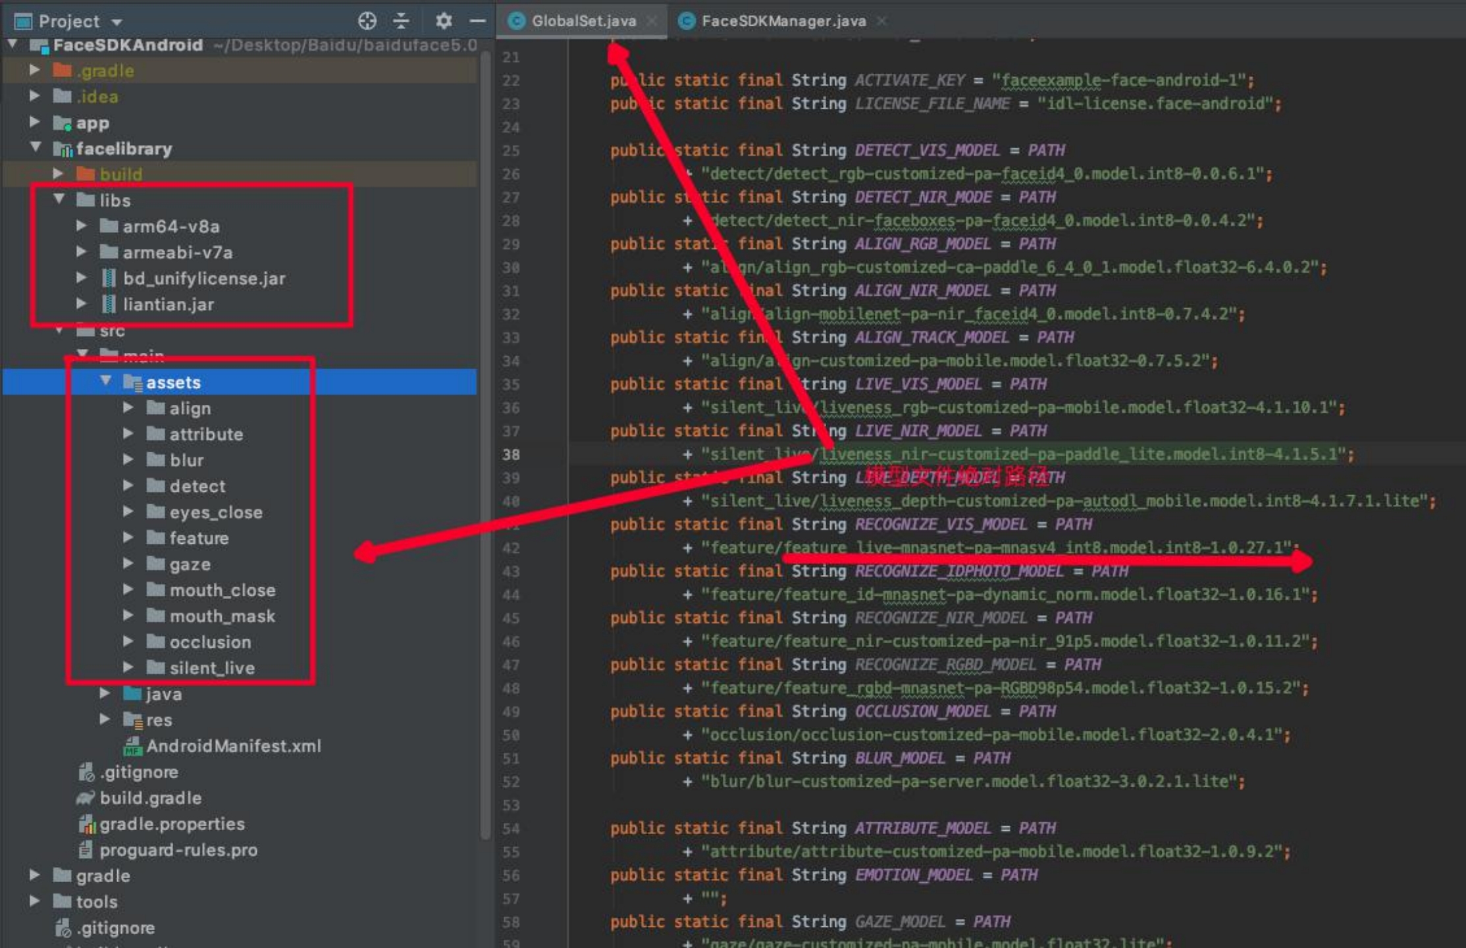Open the Project view dropdown
Image resolution: width=1466 pixels, height=948 pixels.
(117, 22)
